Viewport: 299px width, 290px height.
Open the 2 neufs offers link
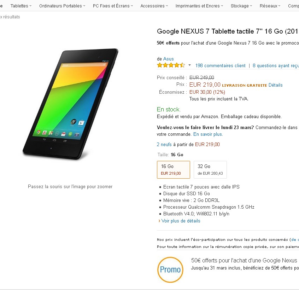(x=164, y=144)
